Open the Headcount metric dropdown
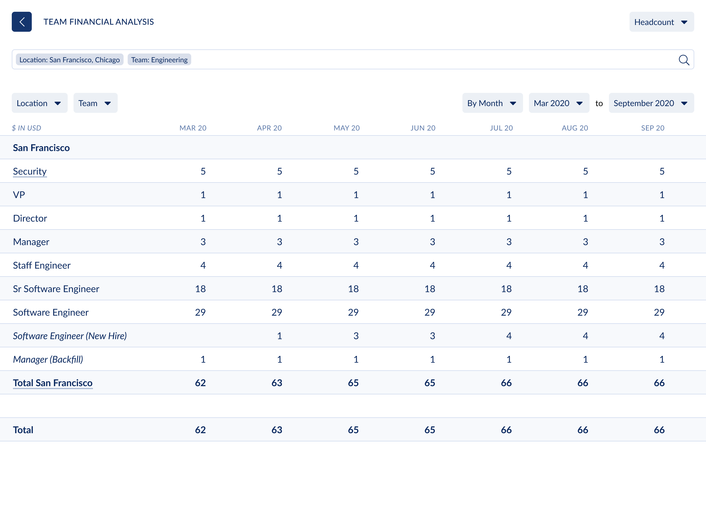The width and height of the screenshot is (706, 529). pos(661,22)
